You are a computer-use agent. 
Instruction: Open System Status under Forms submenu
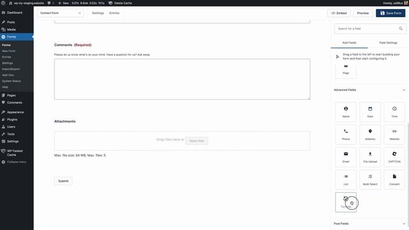[x=12, y=81]
